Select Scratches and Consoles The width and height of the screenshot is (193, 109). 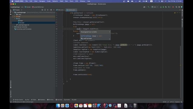pyautogui.click(x=23, y=29)
